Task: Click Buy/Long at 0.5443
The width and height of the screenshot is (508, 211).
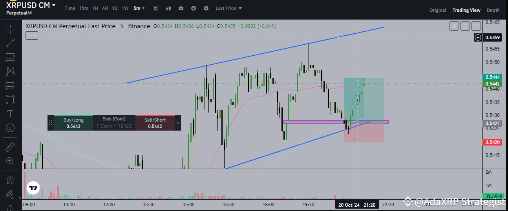Action: point(73,123)
